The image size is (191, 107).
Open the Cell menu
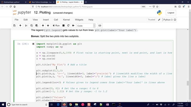click(56, 20)
